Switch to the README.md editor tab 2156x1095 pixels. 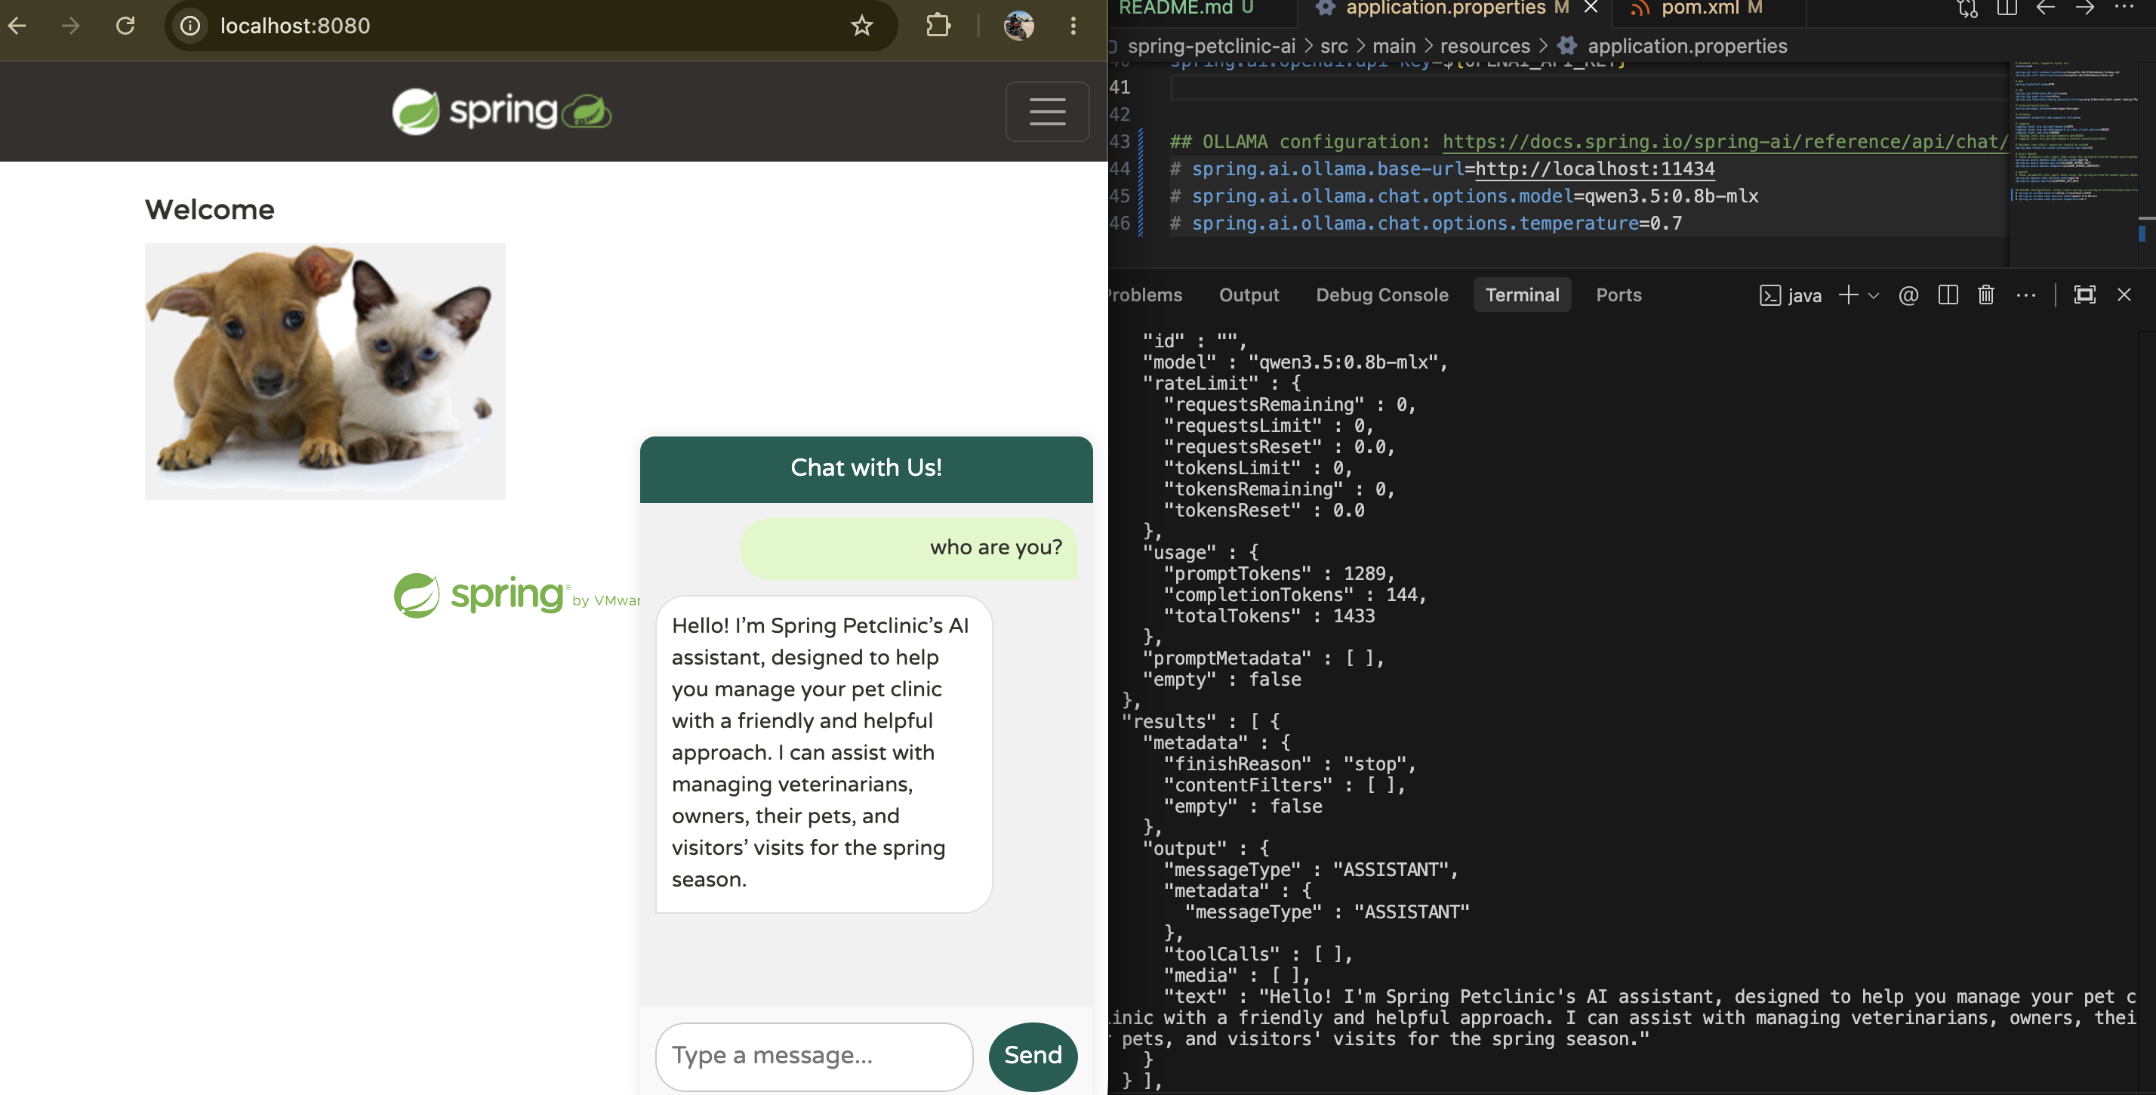(x=1187, y=8)
